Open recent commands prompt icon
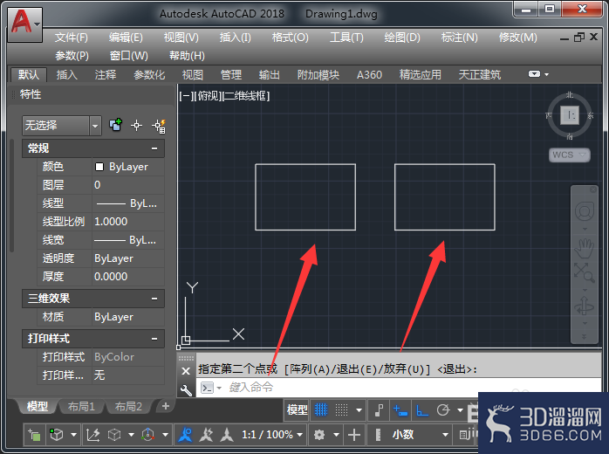609x454 pixels. tap(207, 388)
